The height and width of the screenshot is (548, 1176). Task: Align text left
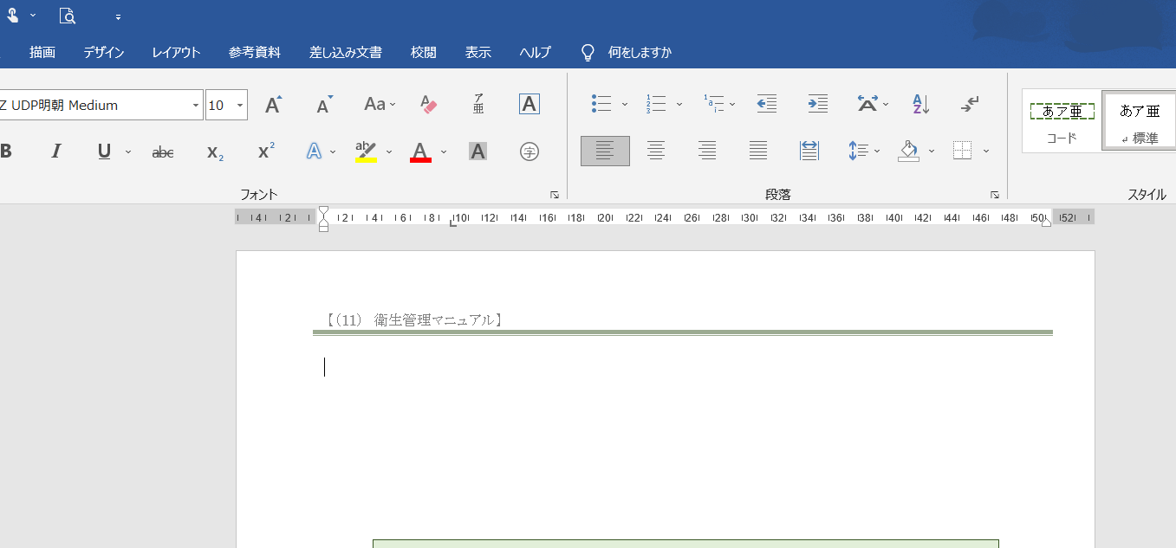[x=605, y=151]
